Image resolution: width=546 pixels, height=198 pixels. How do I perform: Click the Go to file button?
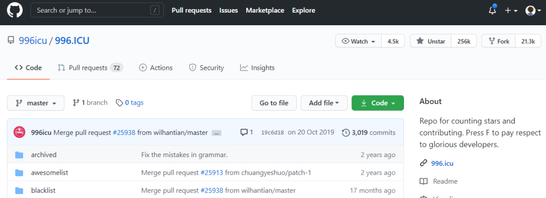274,103
